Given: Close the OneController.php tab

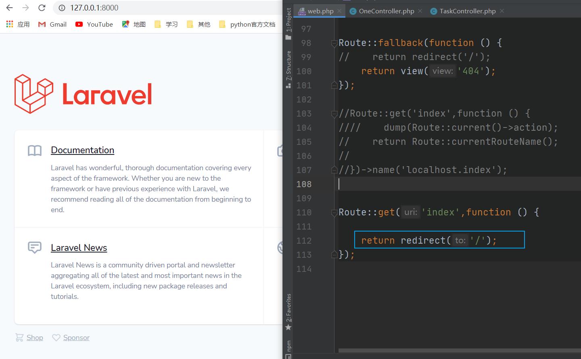Looking at the screenshot, I should click(x=420, y=11).
